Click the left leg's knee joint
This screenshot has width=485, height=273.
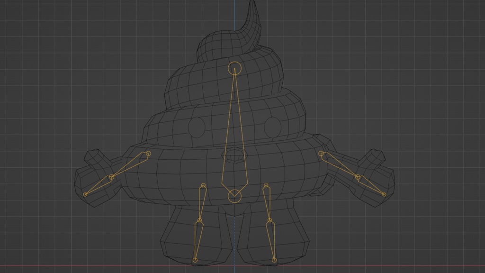coord(200,220)
